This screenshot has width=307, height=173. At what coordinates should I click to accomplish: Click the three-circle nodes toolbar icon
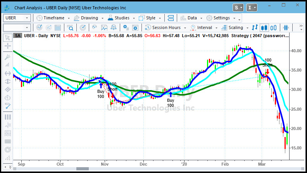coord(114,27)
